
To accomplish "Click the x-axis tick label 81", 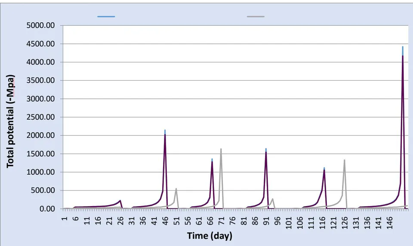I will (x=244, y=221).
